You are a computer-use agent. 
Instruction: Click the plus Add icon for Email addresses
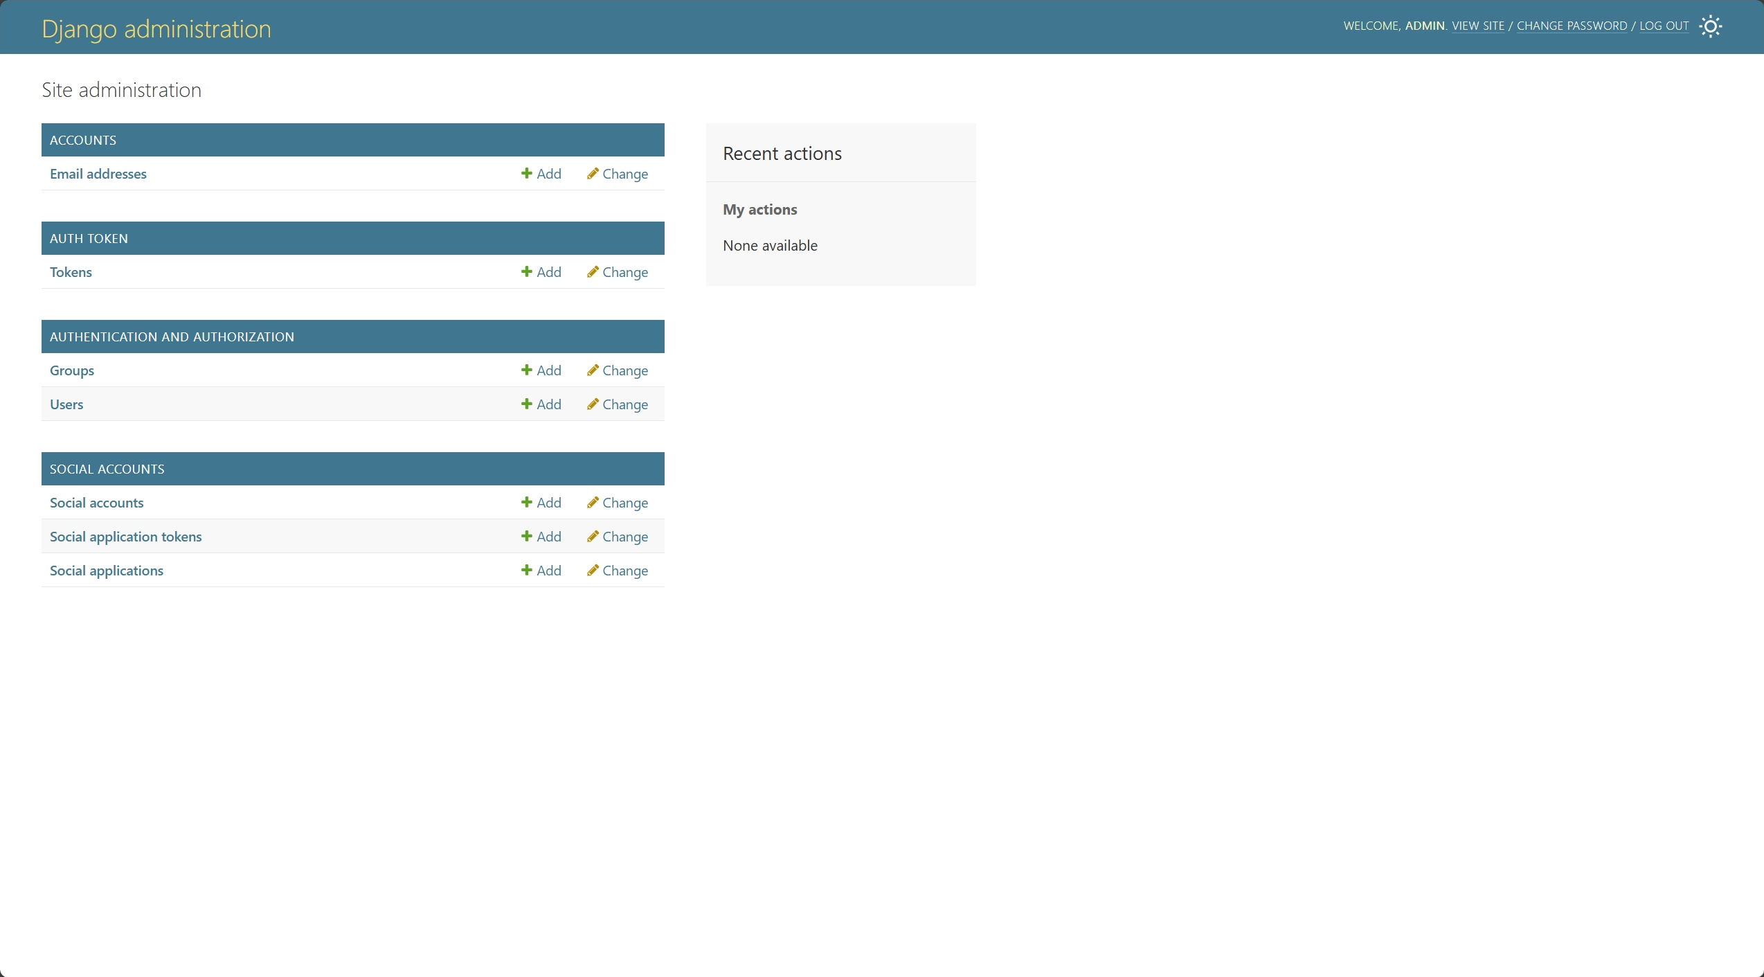[x=527, y=174]
